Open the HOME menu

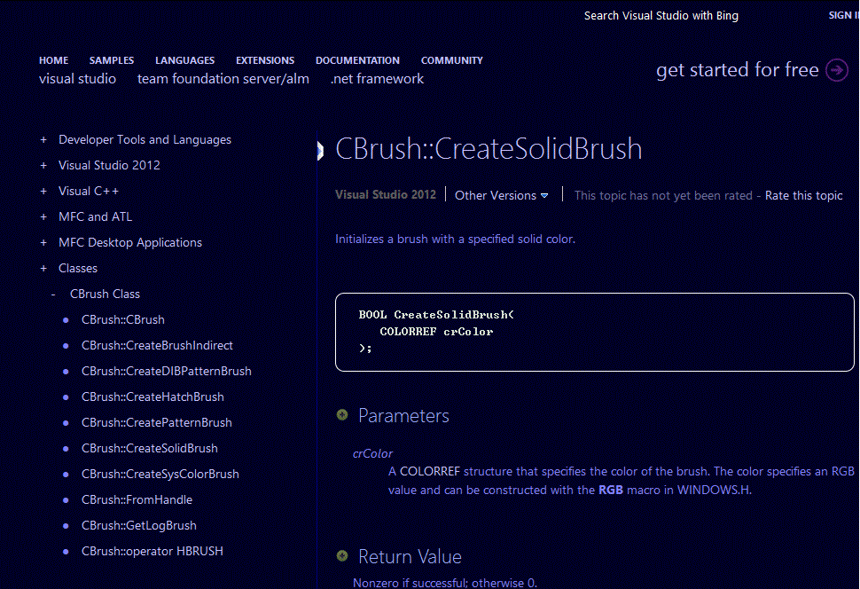coord(54,60)
